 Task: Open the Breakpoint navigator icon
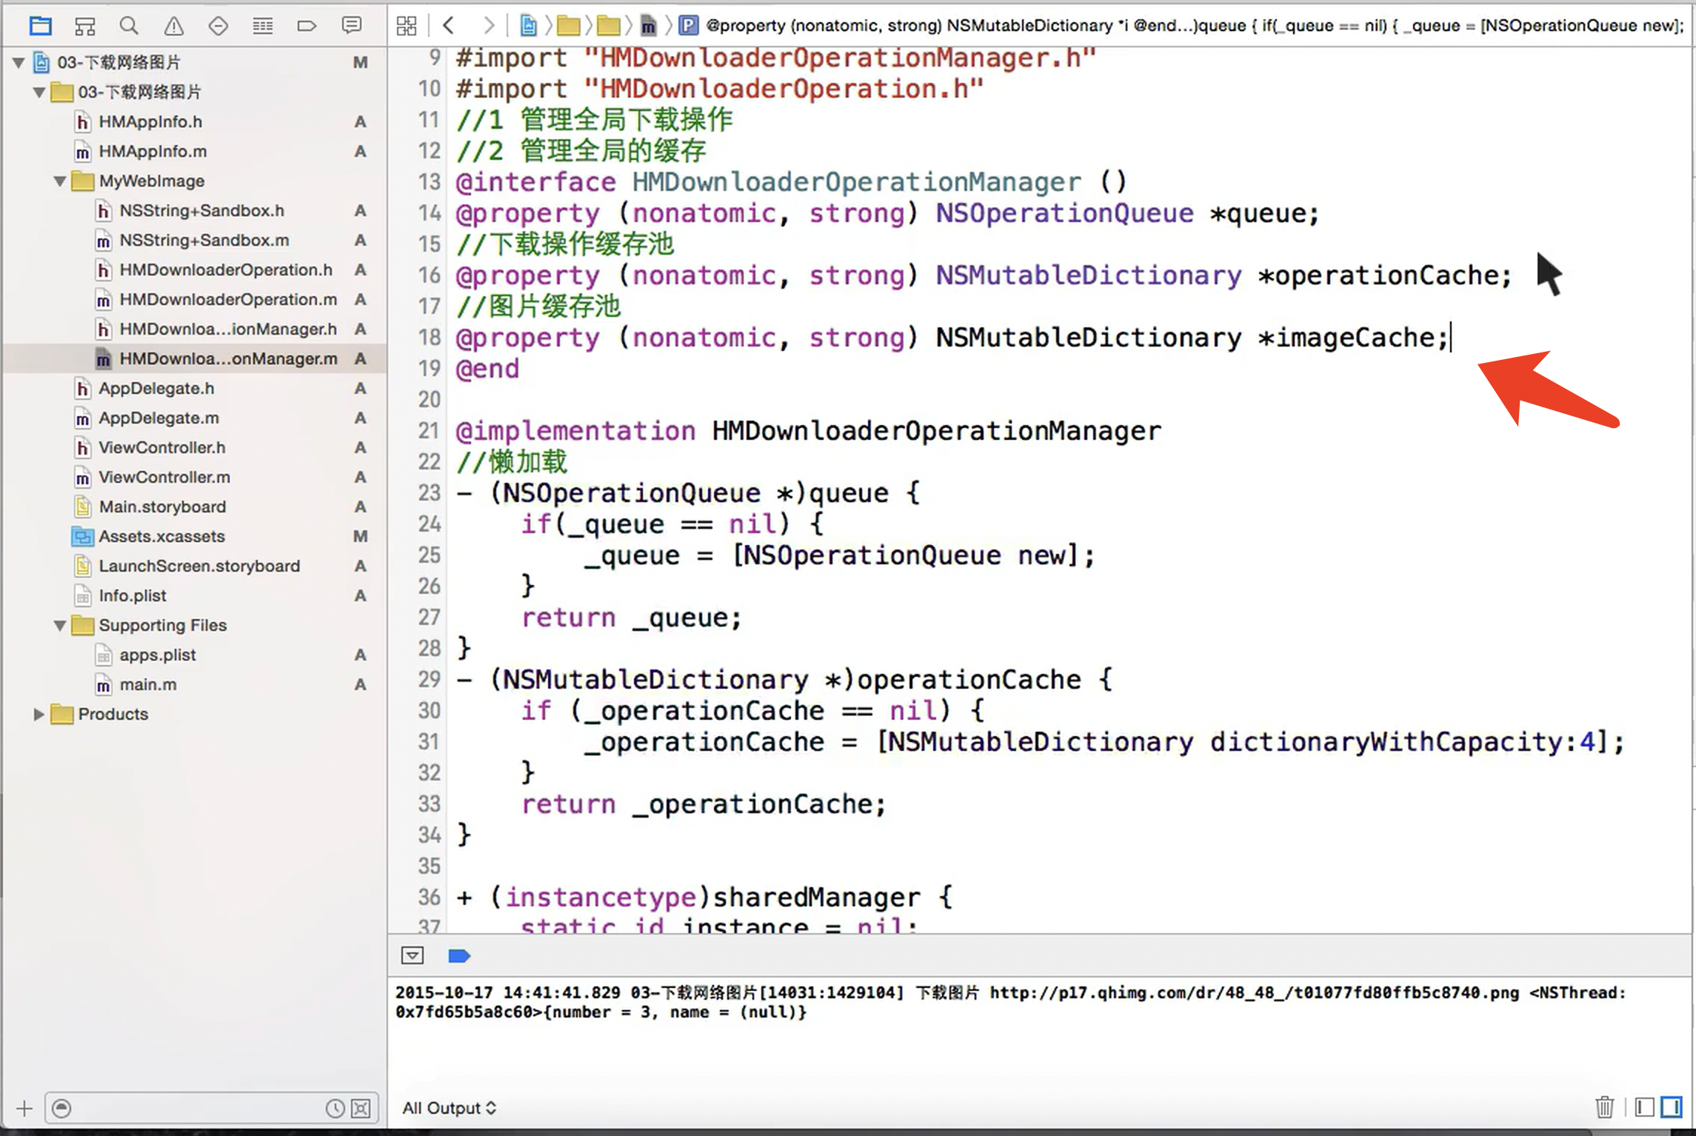307,27
